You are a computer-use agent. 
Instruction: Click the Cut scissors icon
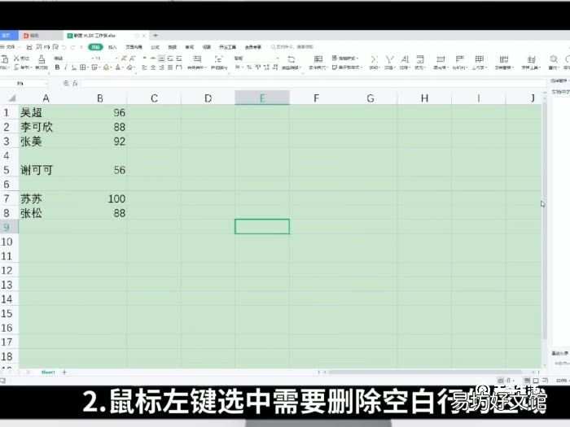(17, 58)
